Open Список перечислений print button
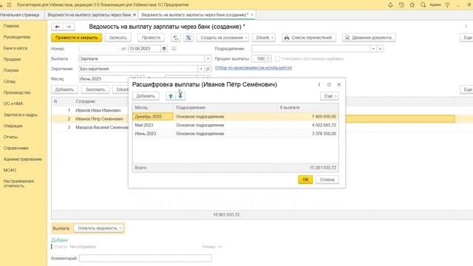 tap(309, 38)
